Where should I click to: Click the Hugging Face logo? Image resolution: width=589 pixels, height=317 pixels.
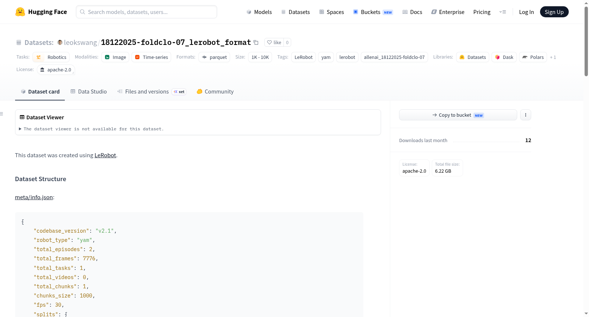tap(20, 12)
